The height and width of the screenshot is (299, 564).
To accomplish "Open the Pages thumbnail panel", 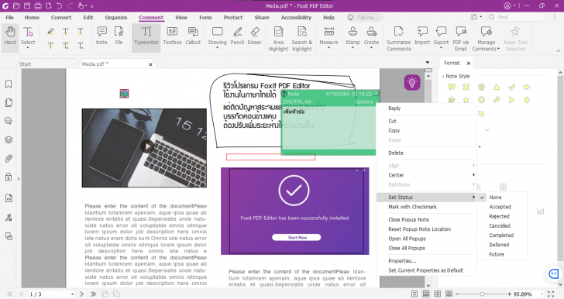I will 9,103.
